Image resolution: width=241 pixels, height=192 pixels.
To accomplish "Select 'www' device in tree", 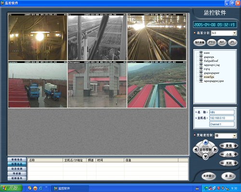I will pyautogui.click(x=207, y=53).
